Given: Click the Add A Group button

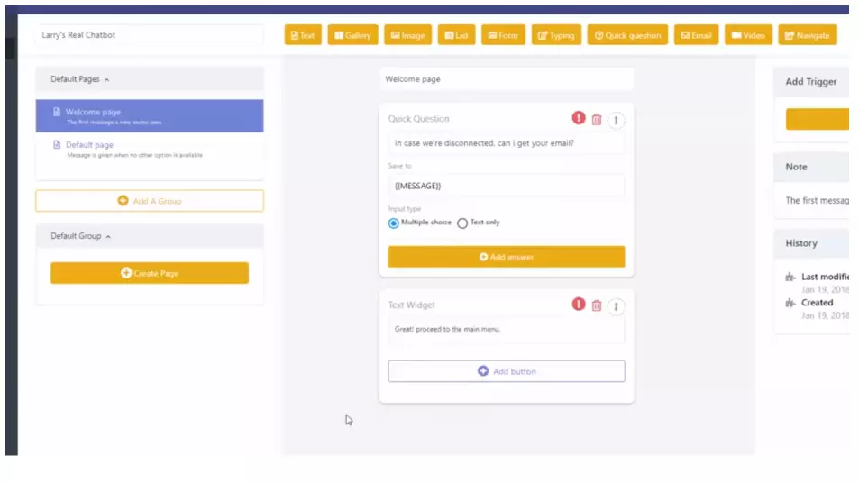Looking at the screenshot, I should click(x=150, y=201).
